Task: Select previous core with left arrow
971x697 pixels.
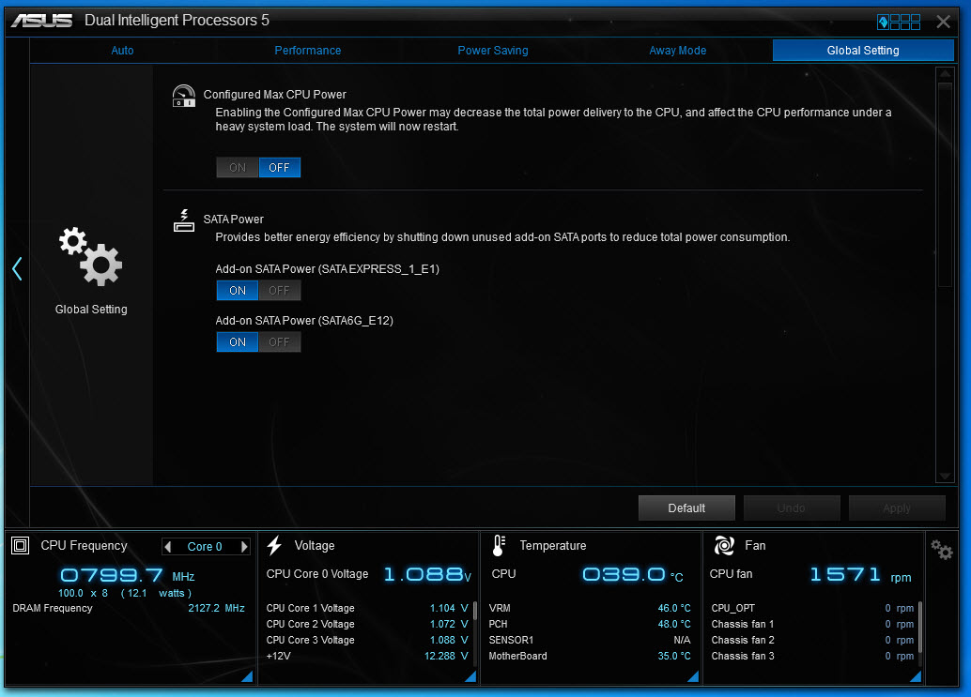Action: click(x=167, y=547)
